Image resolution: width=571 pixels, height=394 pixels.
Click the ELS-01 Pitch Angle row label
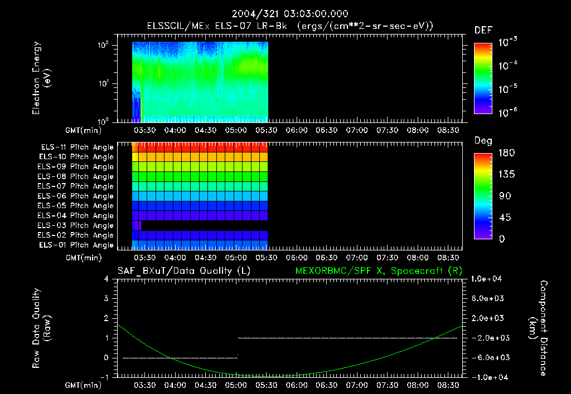76,245
